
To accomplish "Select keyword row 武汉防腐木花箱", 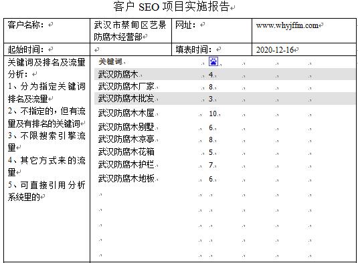I will point(225,152).
